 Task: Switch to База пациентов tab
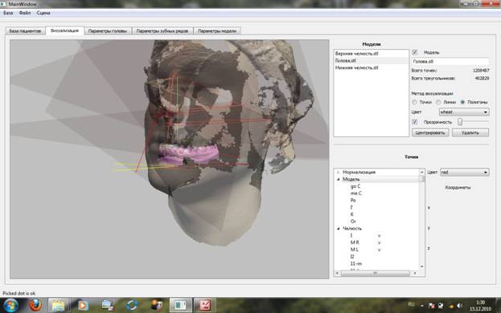(25, 31)
